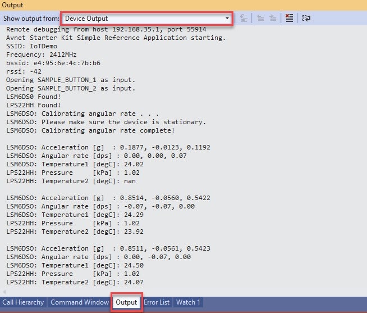Click the horizontal scrollbar left arrow
Screen dimensions: 367x313
tap(4, 292)
